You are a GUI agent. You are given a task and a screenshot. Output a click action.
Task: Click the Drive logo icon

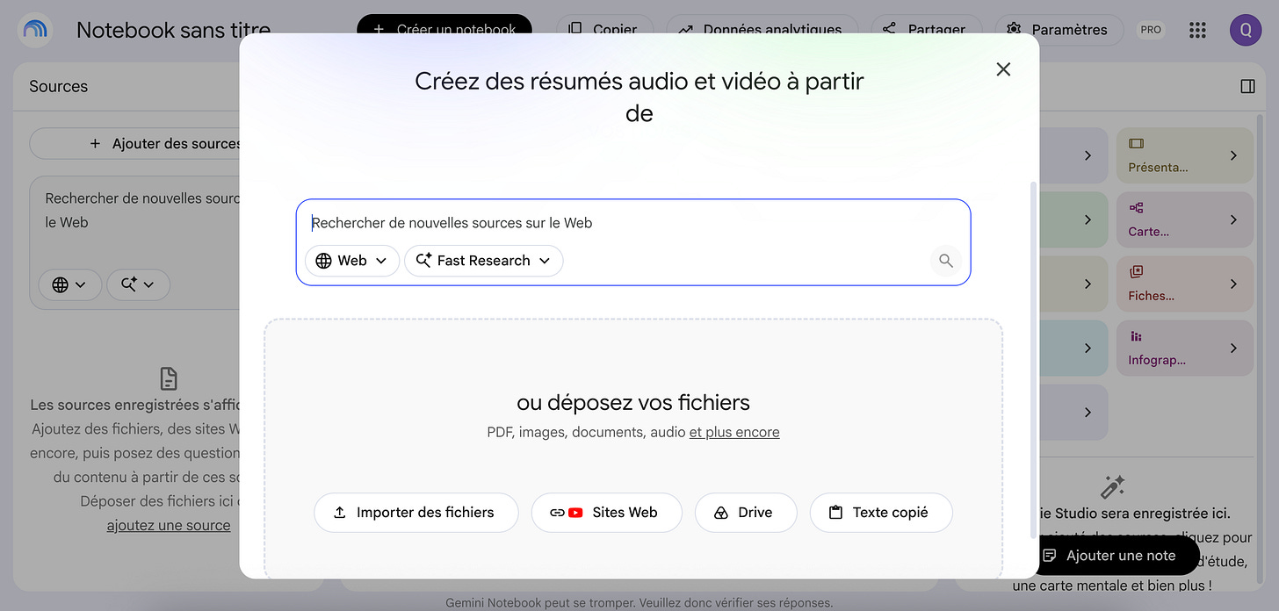click(721, 513)
